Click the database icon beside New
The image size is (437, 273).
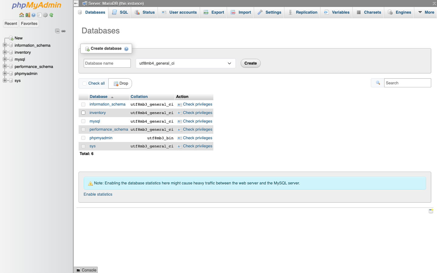click(x=11, y=38)
